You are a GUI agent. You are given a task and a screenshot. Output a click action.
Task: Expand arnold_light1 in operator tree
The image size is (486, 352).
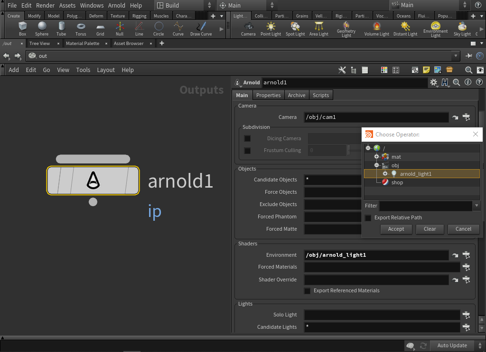pyautogui.click(x=385, y=173)
